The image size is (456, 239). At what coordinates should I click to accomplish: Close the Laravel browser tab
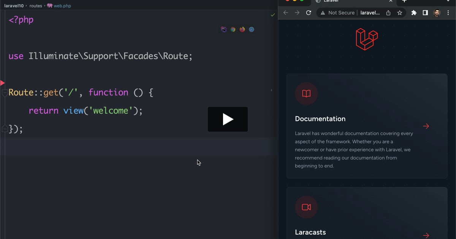(x=391, y=1)
